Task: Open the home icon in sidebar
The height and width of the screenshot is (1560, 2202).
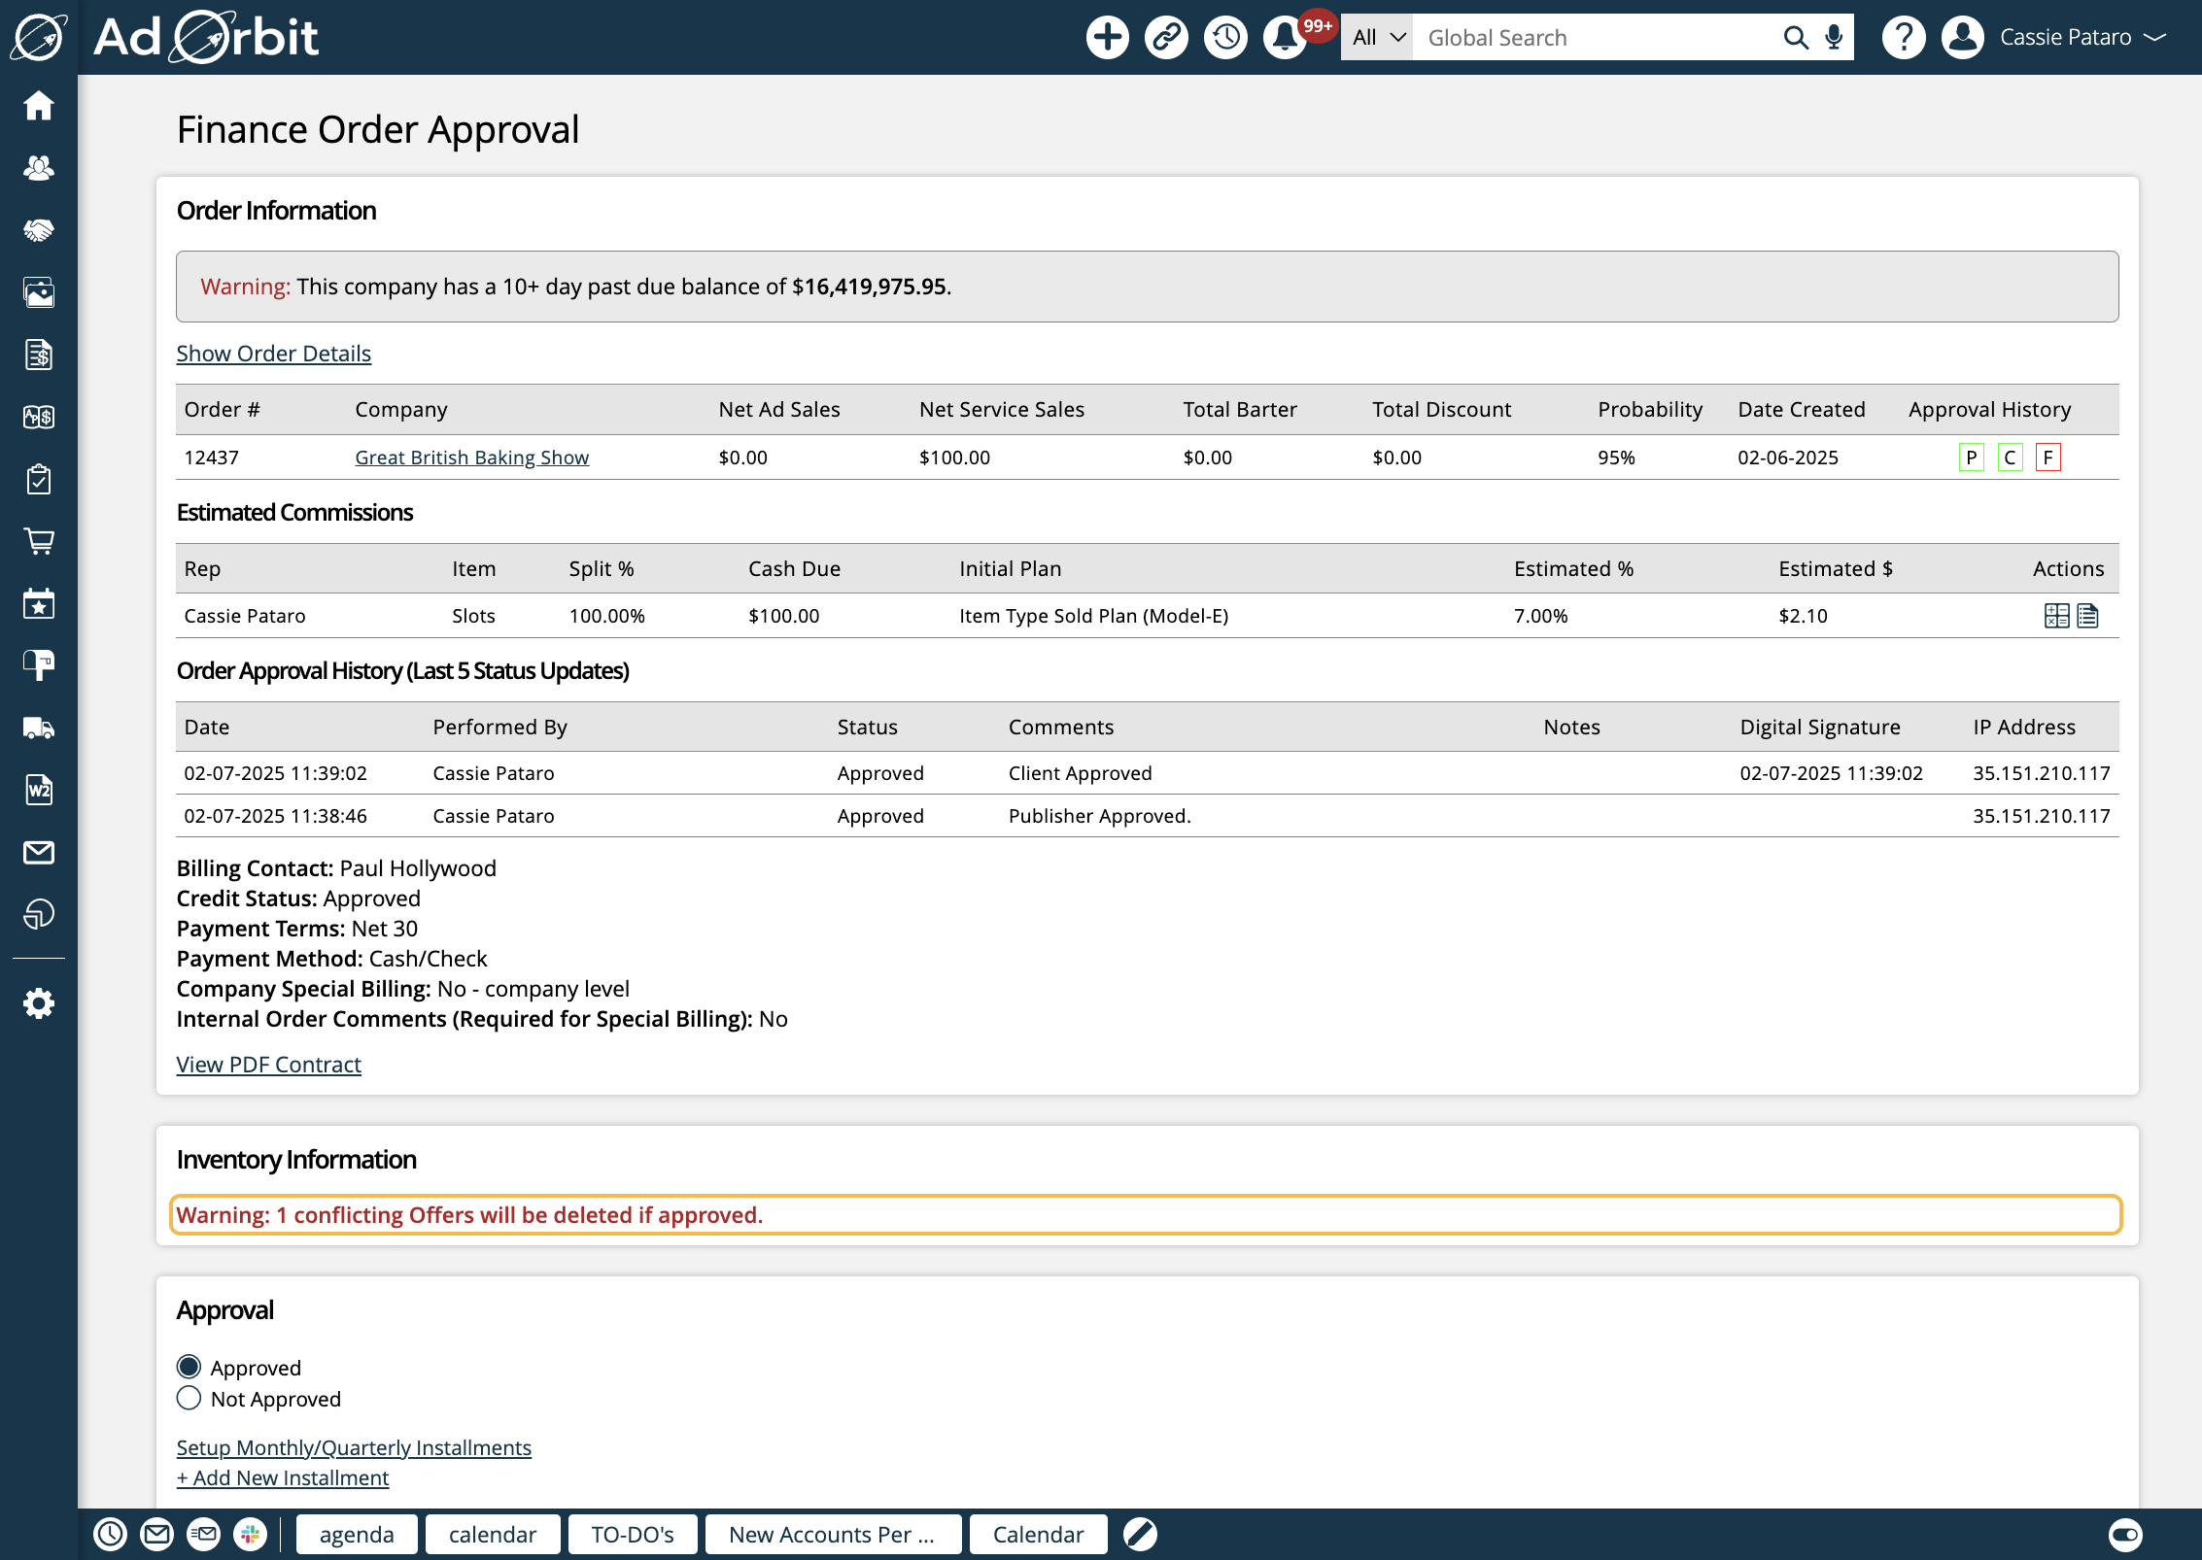Action: (x=39, y=106)
